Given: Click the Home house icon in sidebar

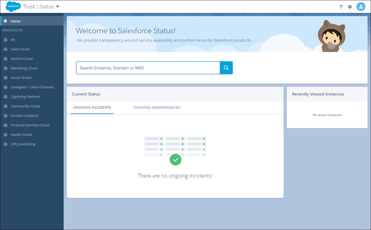Looking at the screenshot, I should (x=5, y=21).
